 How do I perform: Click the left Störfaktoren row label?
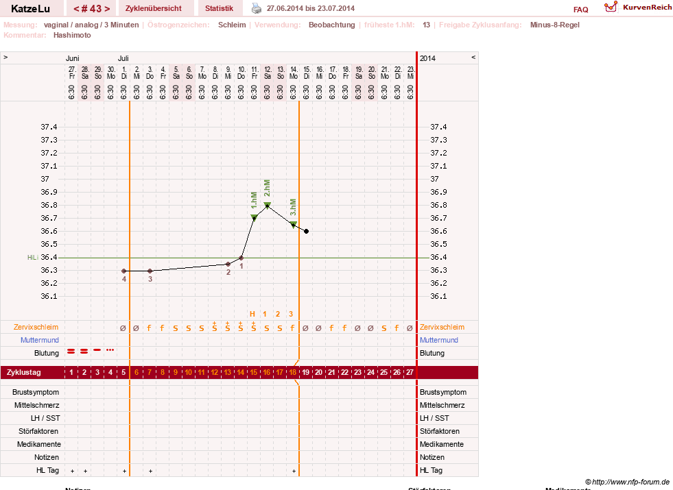click(38, 431)
